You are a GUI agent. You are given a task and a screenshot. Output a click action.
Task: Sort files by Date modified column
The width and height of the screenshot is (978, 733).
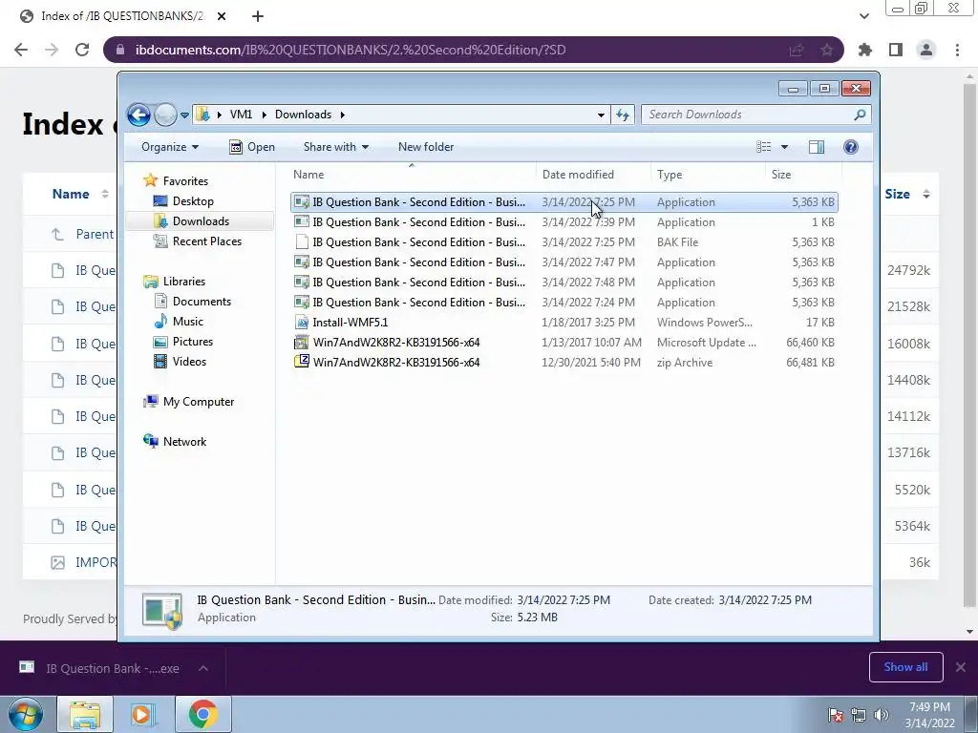point(593,175)
